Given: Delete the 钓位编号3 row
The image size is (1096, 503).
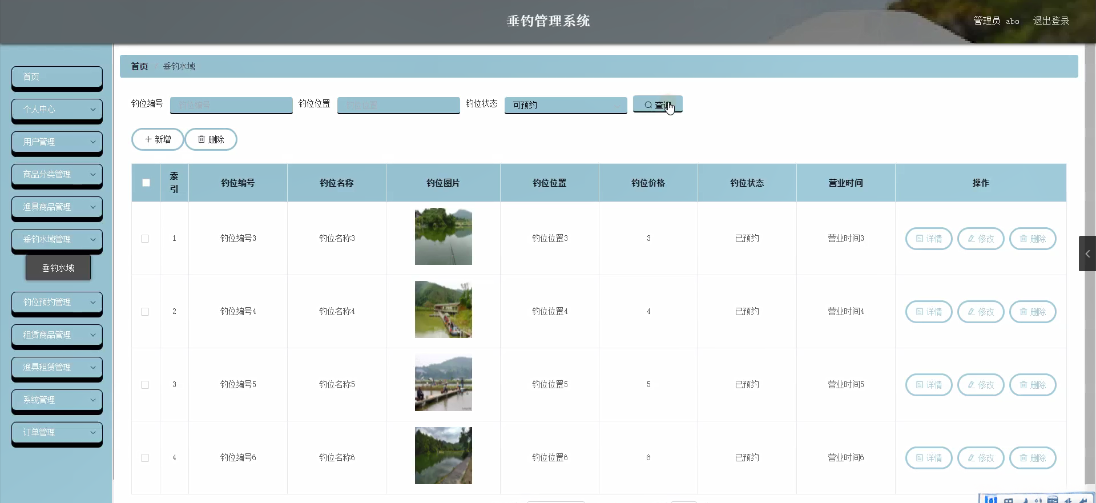Looking at the screenshot, I should point(1033,239).
